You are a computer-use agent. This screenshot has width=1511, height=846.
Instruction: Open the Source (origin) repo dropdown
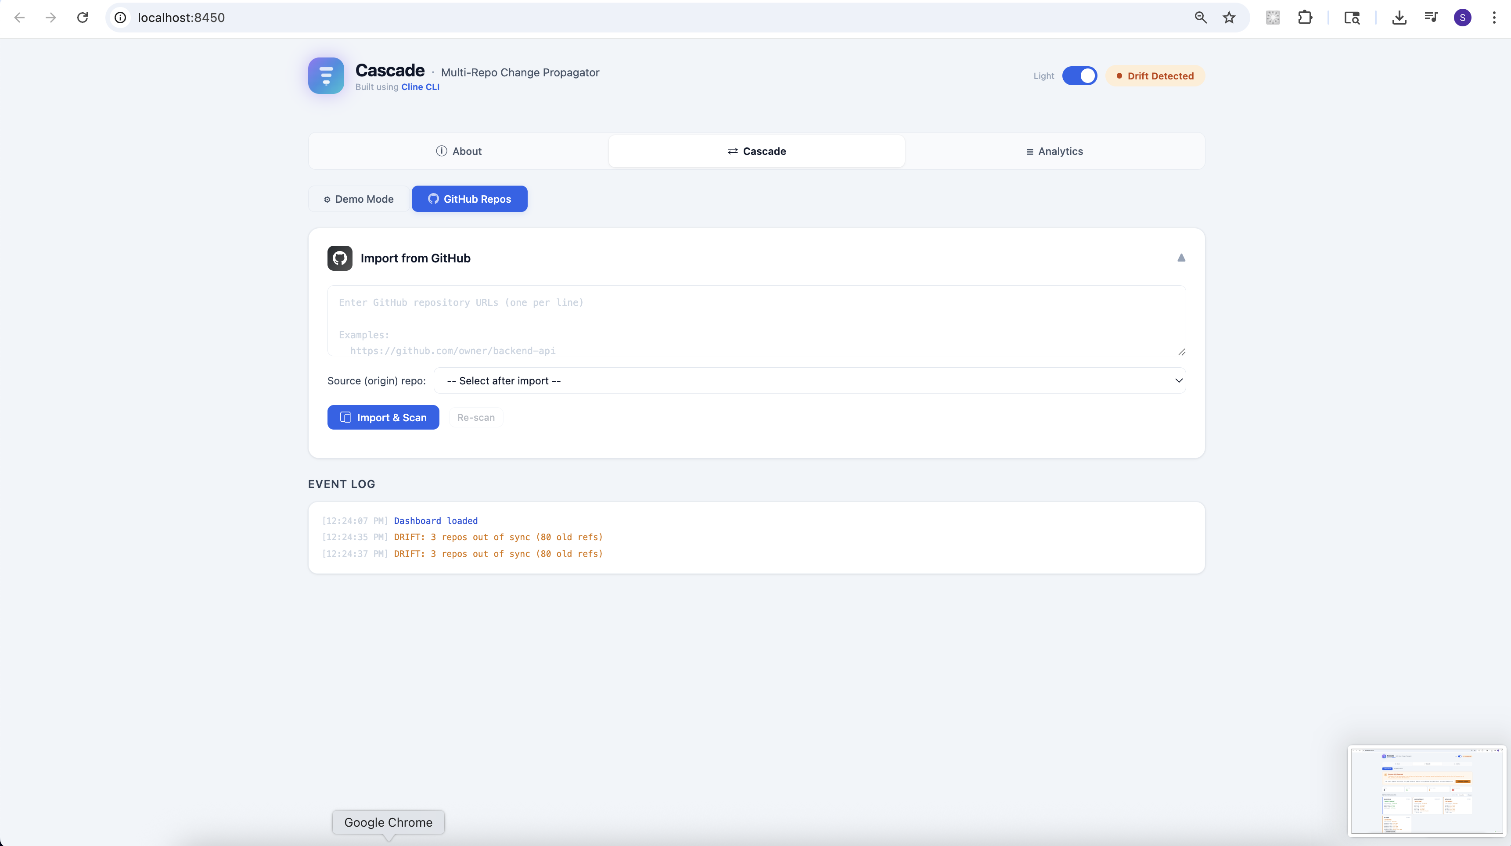[x=809, y=380]
